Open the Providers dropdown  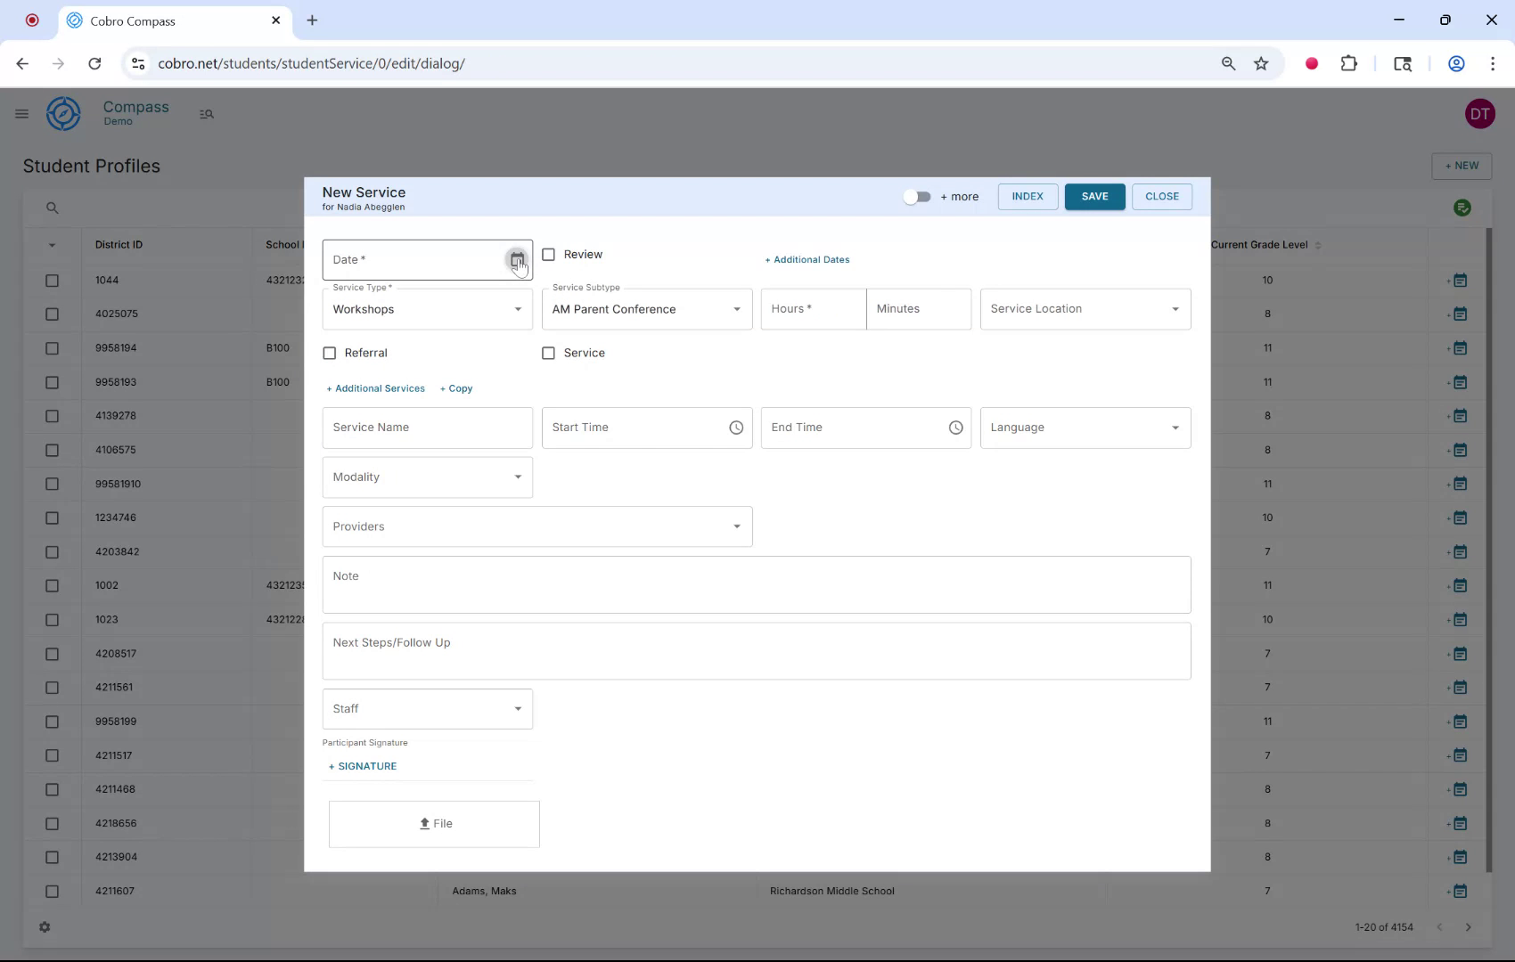coord(737,526)
